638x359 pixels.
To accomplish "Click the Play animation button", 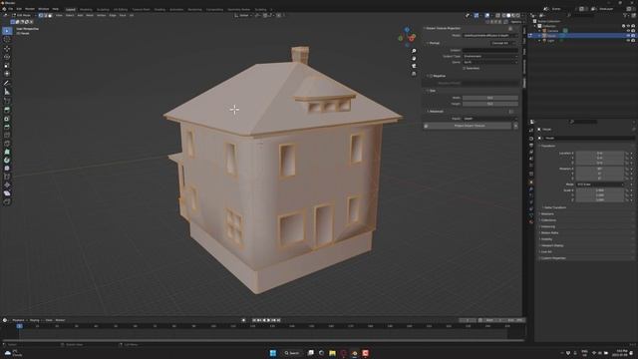I will pos(268,320).
